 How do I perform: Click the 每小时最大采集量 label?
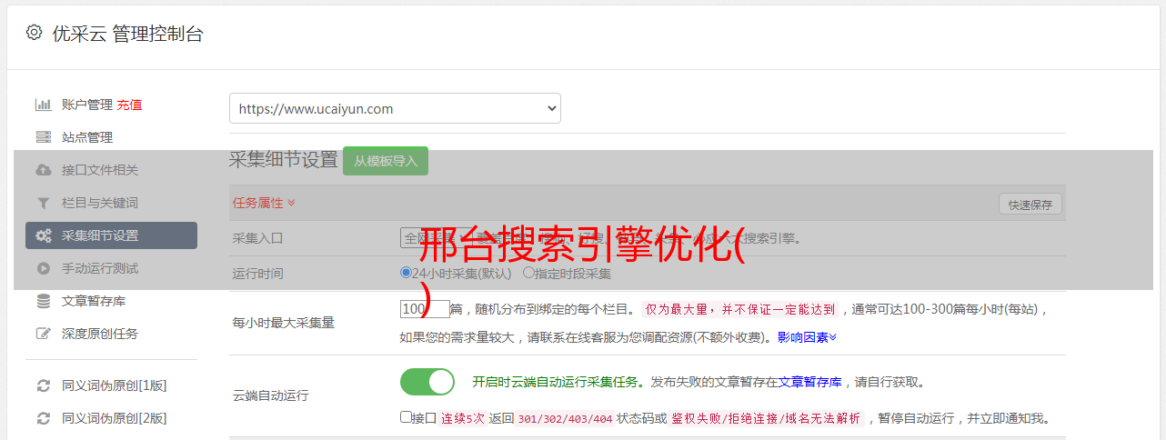coord(284,323)
